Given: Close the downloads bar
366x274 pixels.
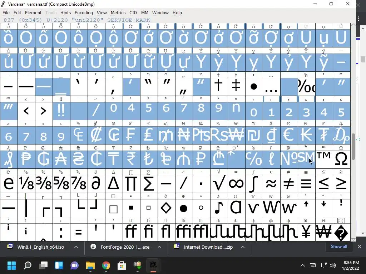Looking at the screenshot, I should (x=360, y=247).
